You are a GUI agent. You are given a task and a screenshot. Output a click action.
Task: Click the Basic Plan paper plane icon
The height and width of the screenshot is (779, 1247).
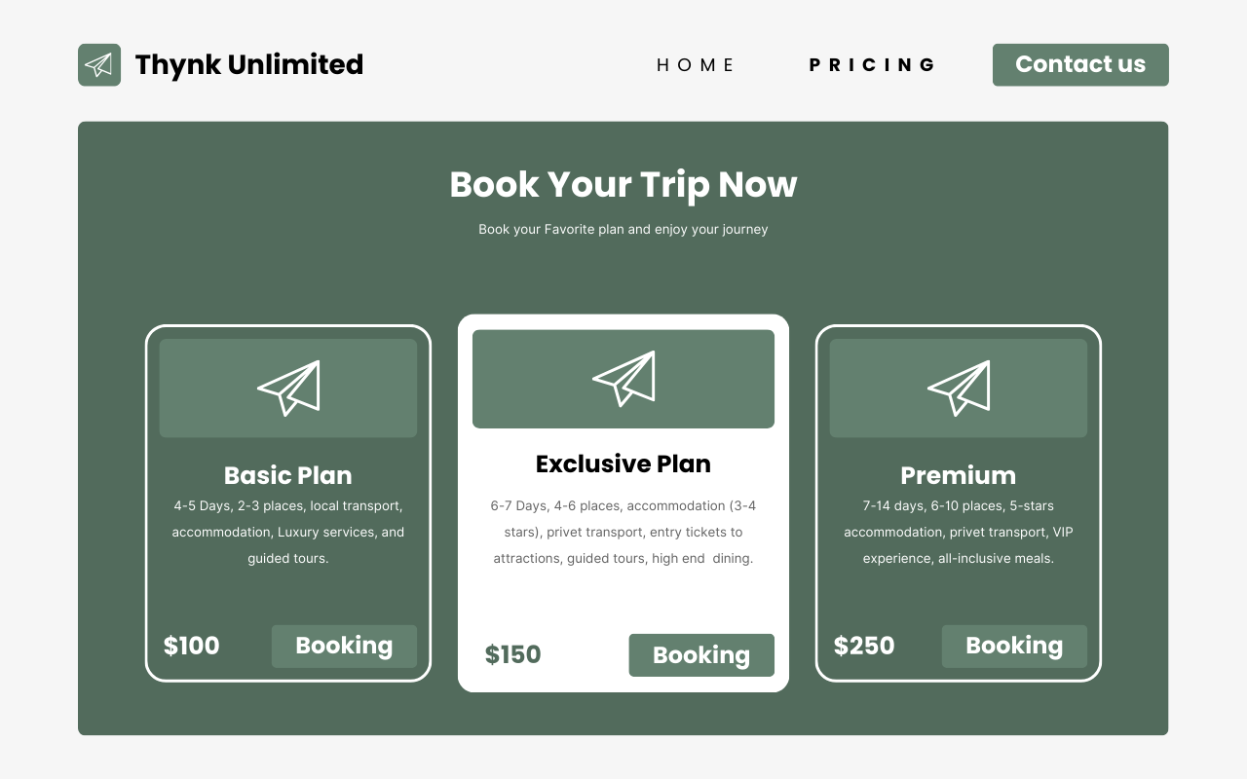(288, 388)
